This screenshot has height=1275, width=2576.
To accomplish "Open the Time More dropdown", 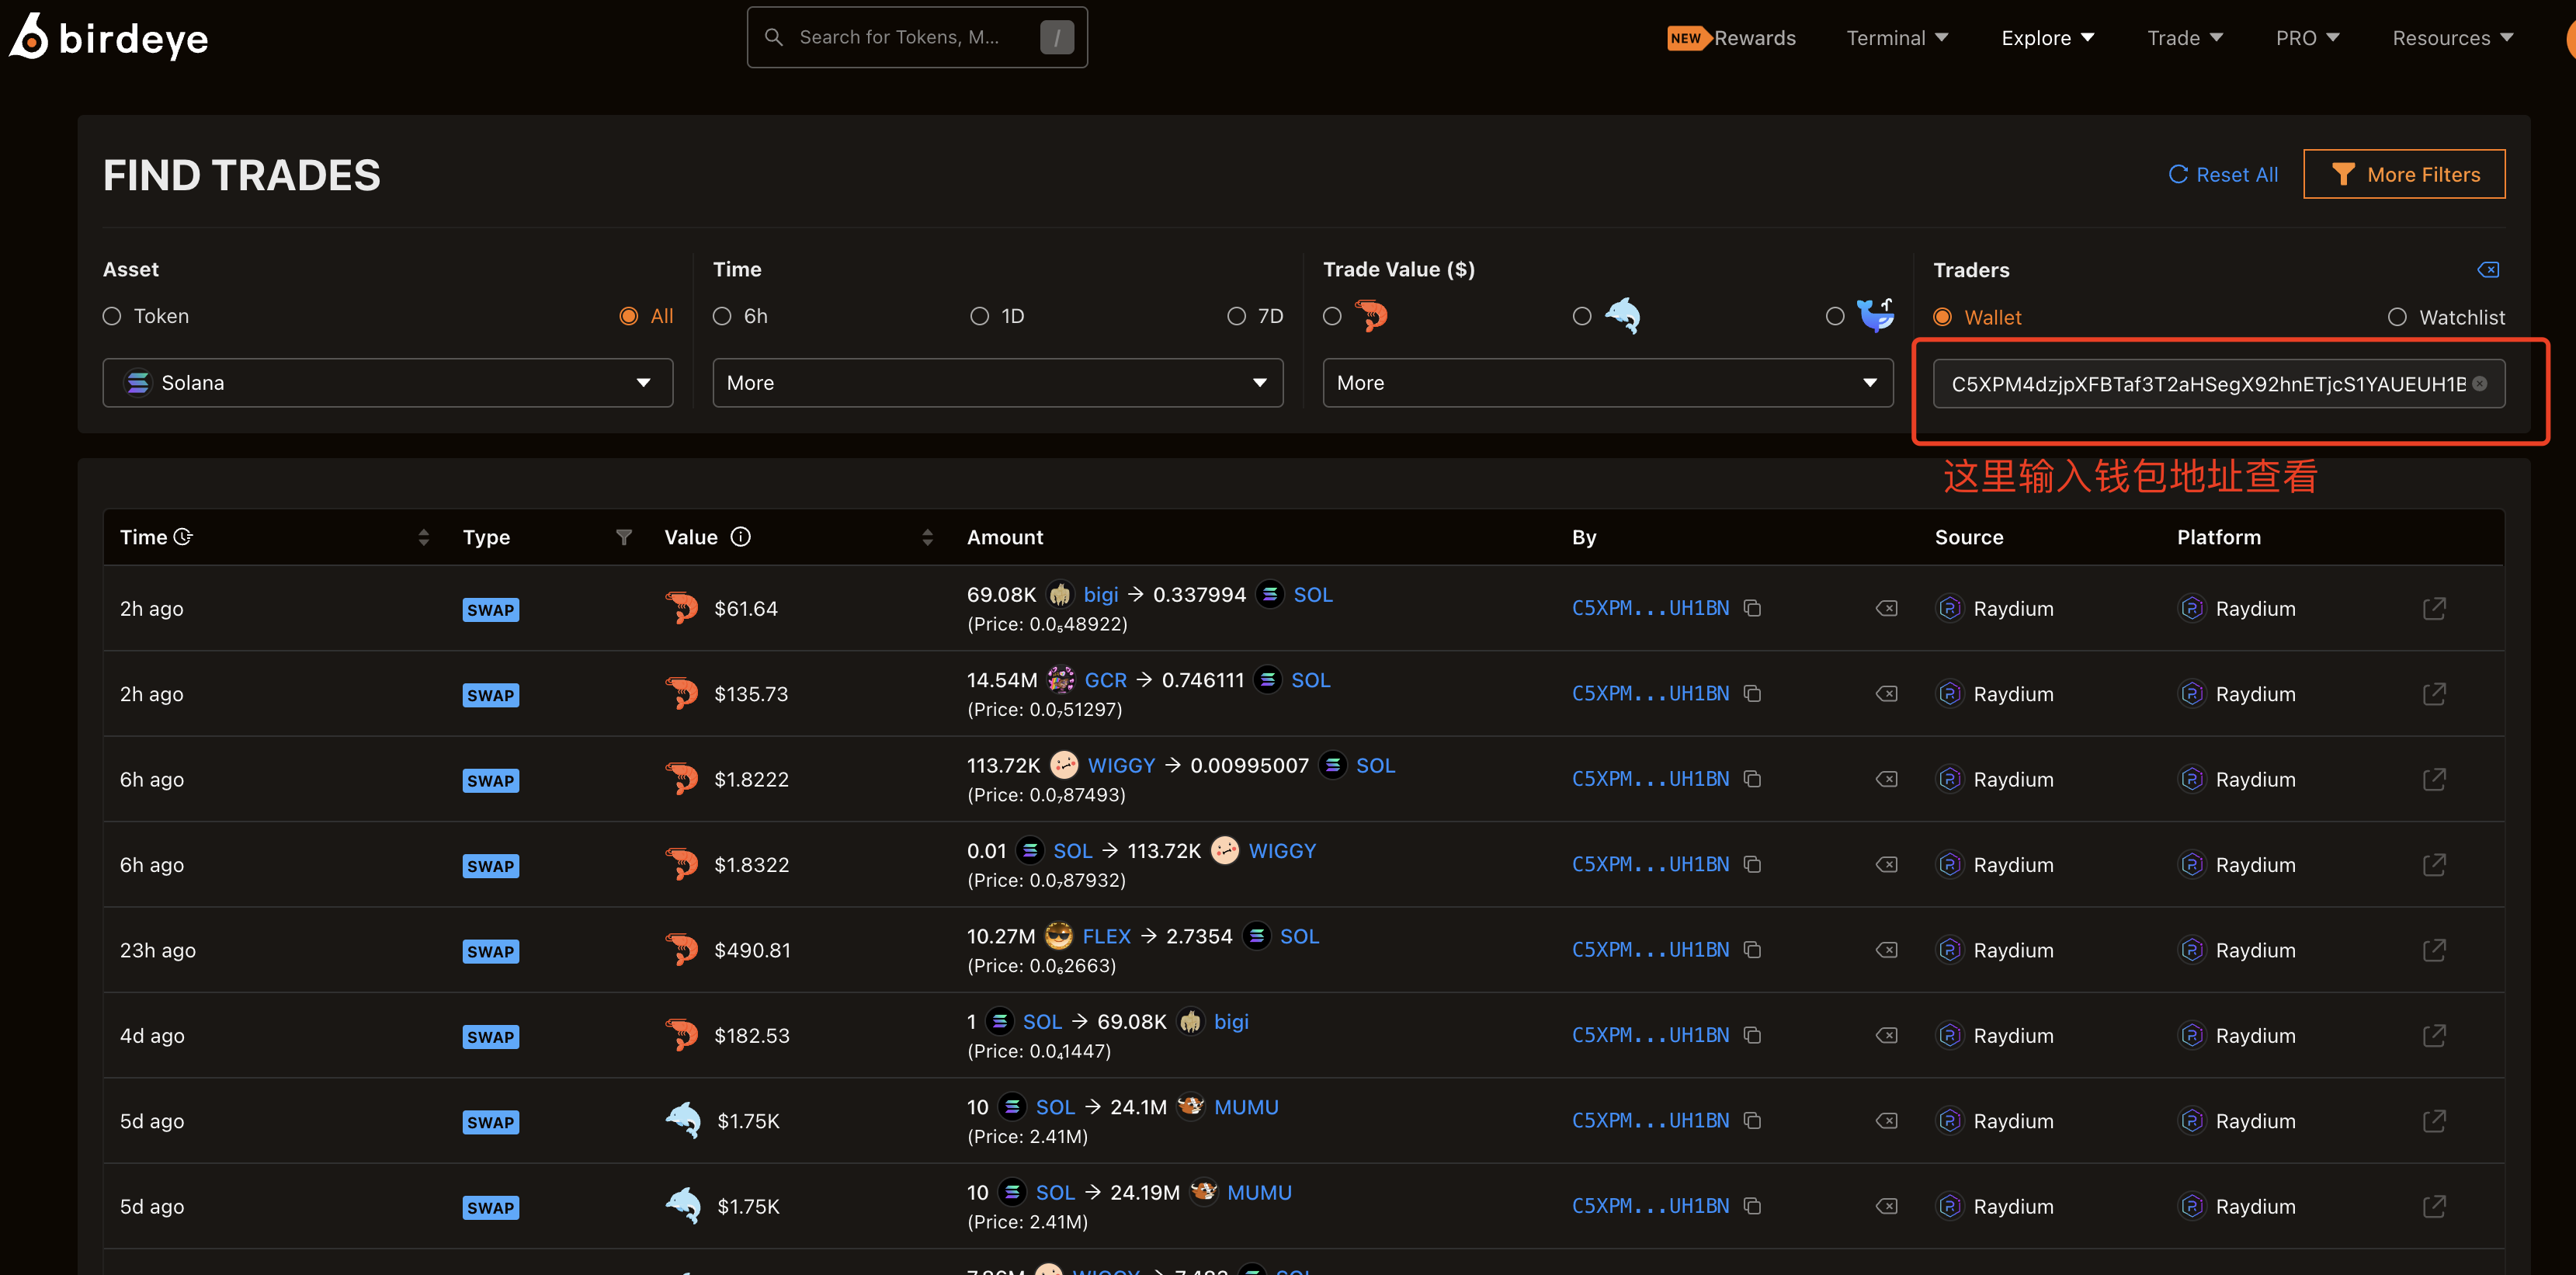I will coord(998,383).
